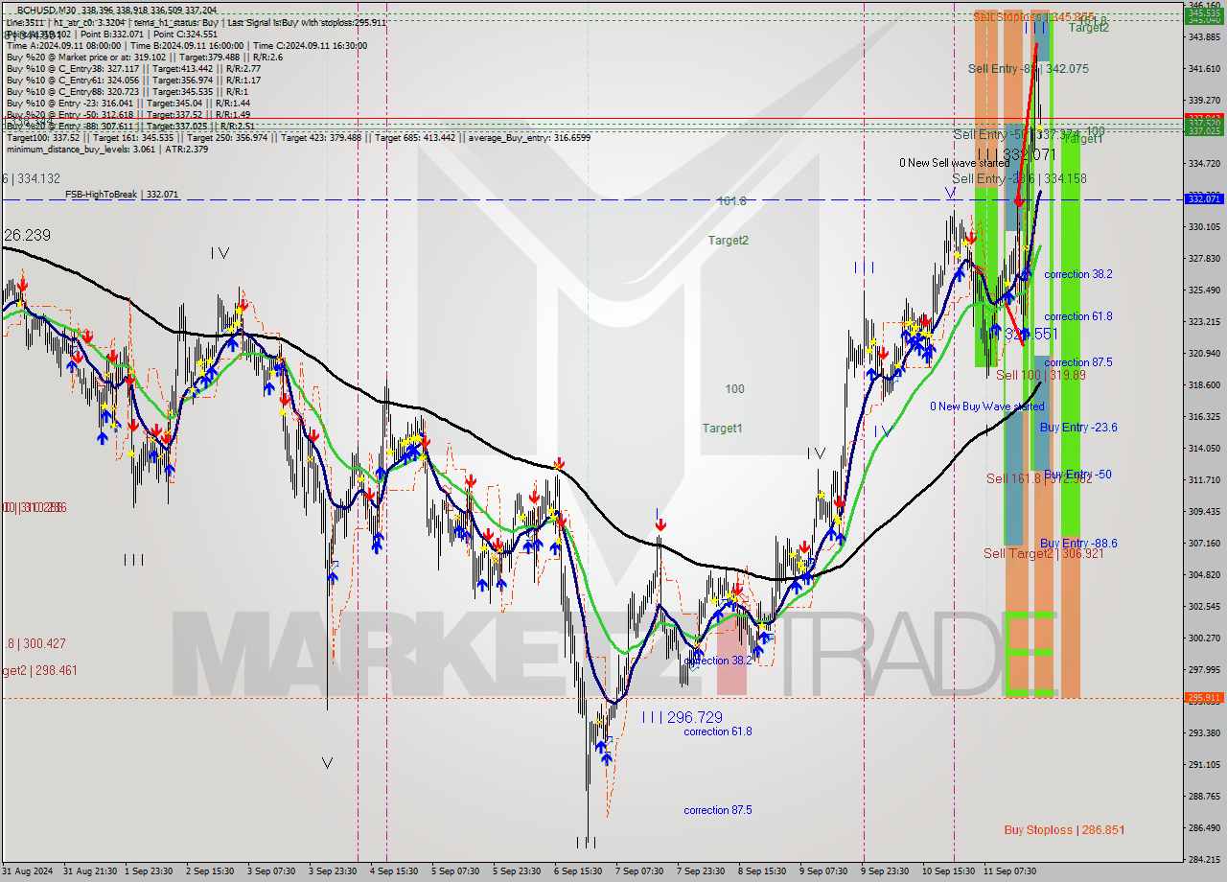Click the 'FSB-HighToBreak | 332.071' label
This screenshot has width=1227, height=882.
pyautogui.click(x=122, y=194)
